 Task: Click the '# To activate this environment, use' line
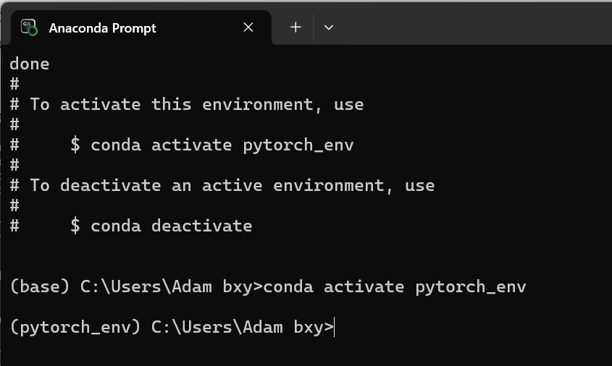tap(187, 104)
